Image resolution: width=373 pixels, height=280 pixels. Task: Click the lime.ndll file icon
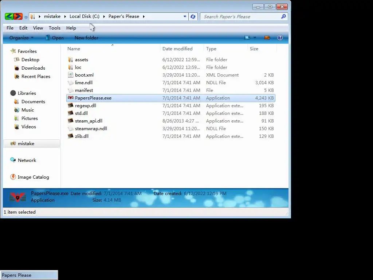[70, 83]
